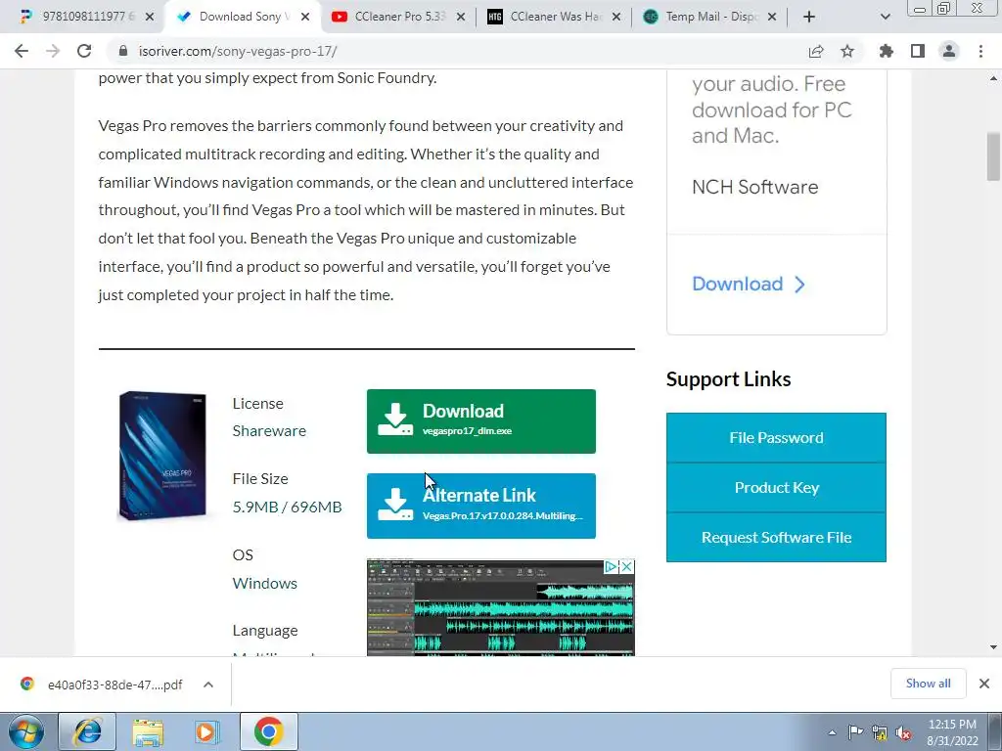Open the Product Key support link

pos(776,487)
